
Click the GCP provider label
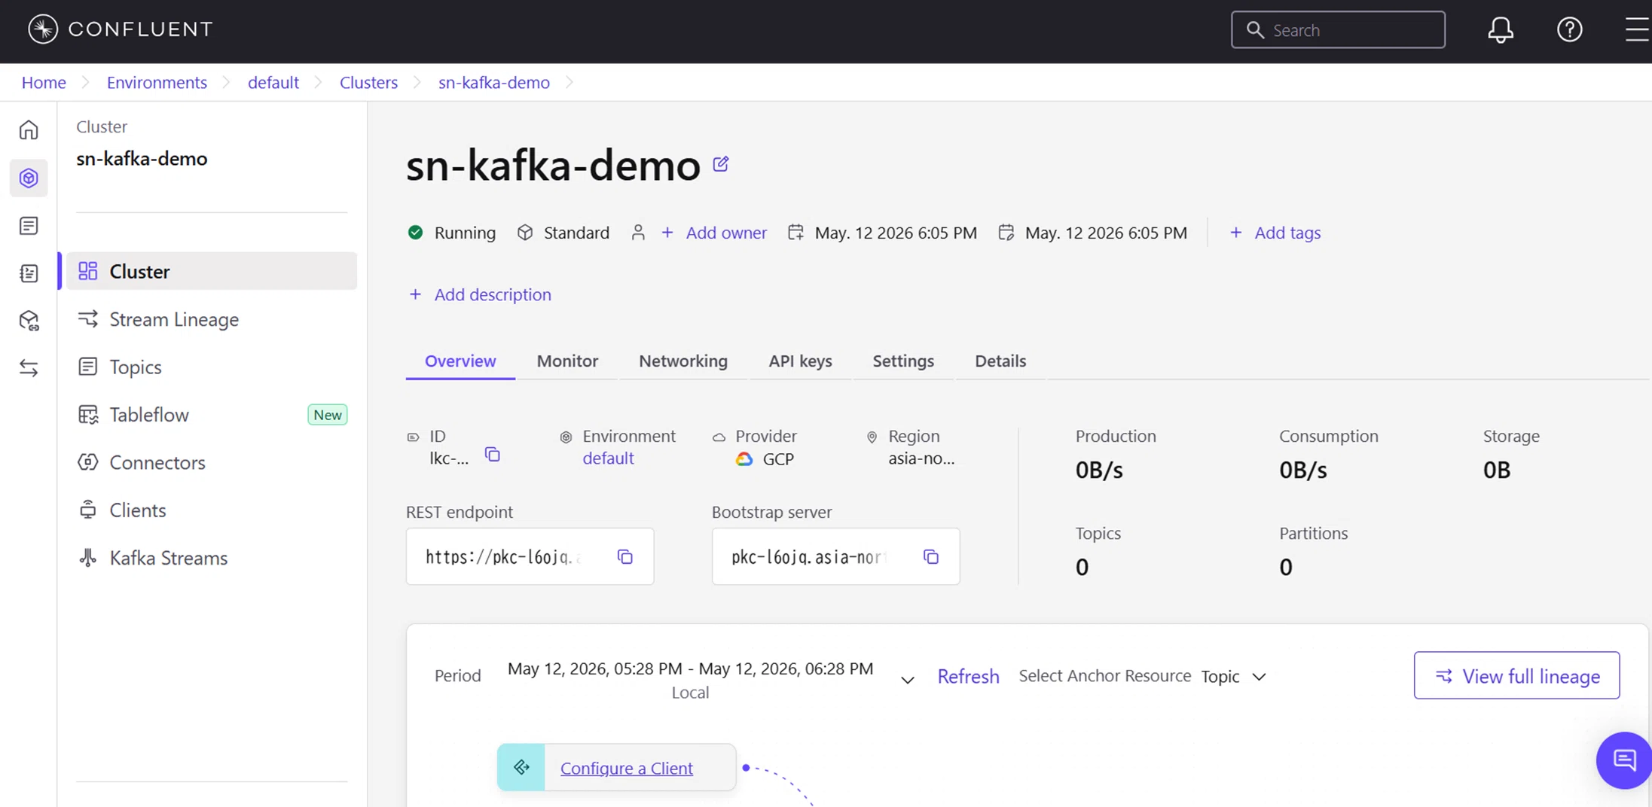point(778,458)
